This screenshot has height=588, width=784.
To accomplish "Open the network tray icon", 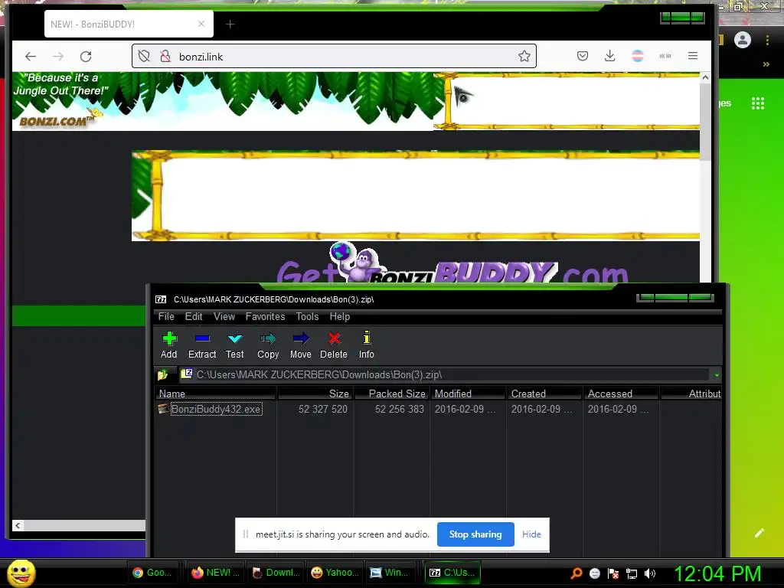I will [x=632, y=573].
